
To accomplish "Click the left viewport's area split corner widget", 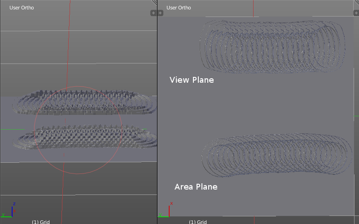I will [x=154, y=2].
